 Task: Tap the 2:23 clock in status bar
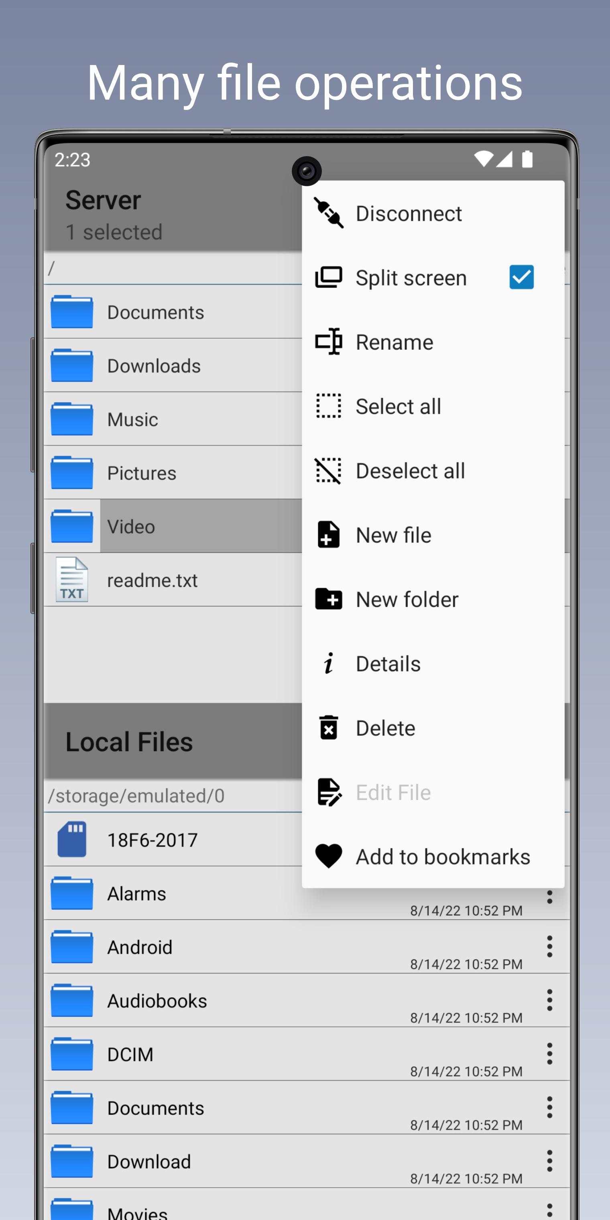tap(72, 160)
